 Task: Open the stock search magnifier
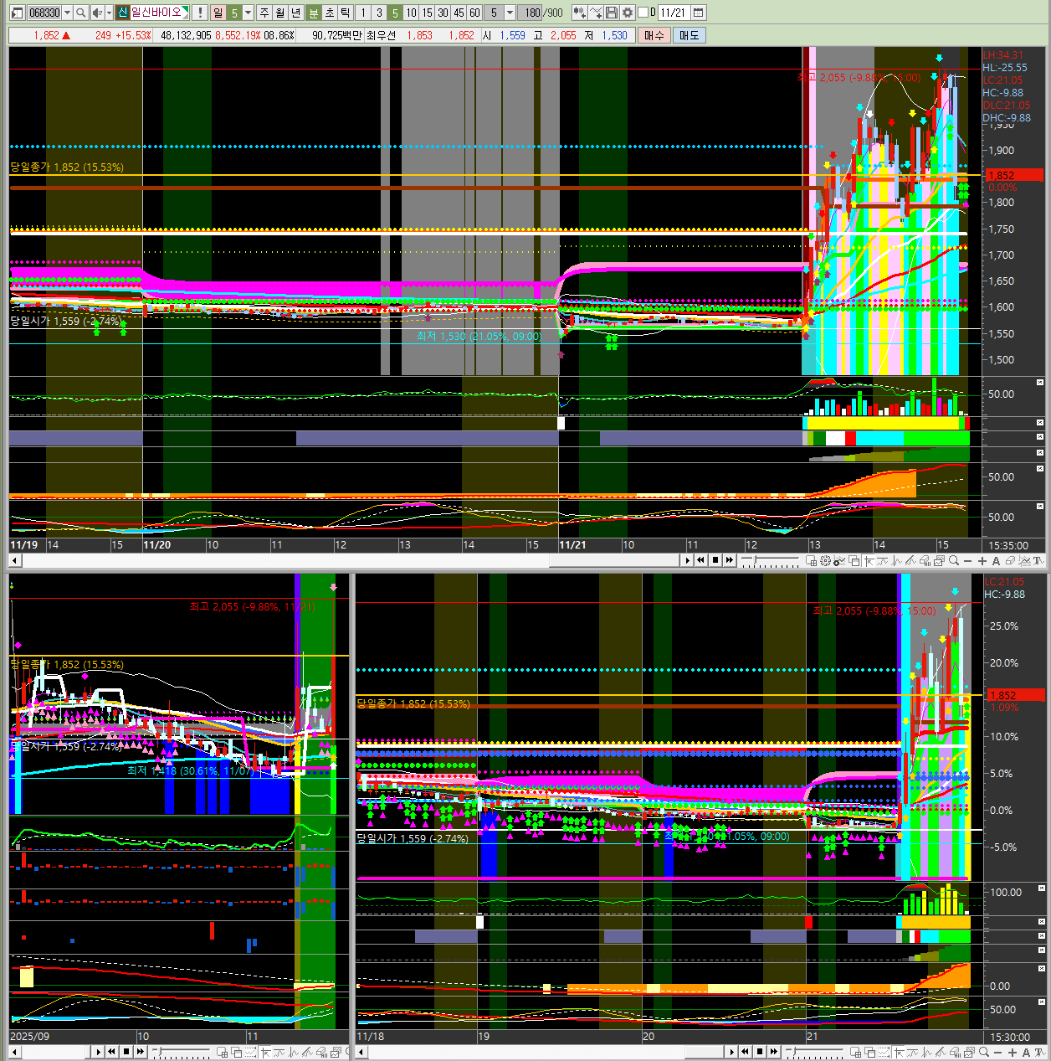[x=81, y=13]
